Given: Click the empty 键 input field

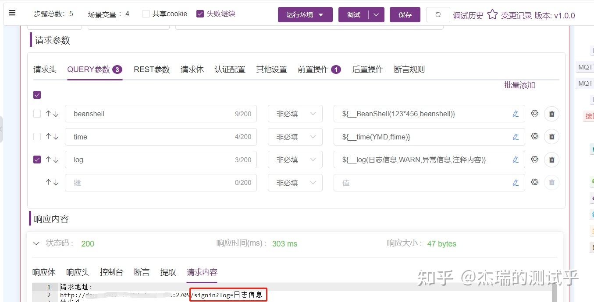Looking at the screenshot, I should tap(160, 183).
